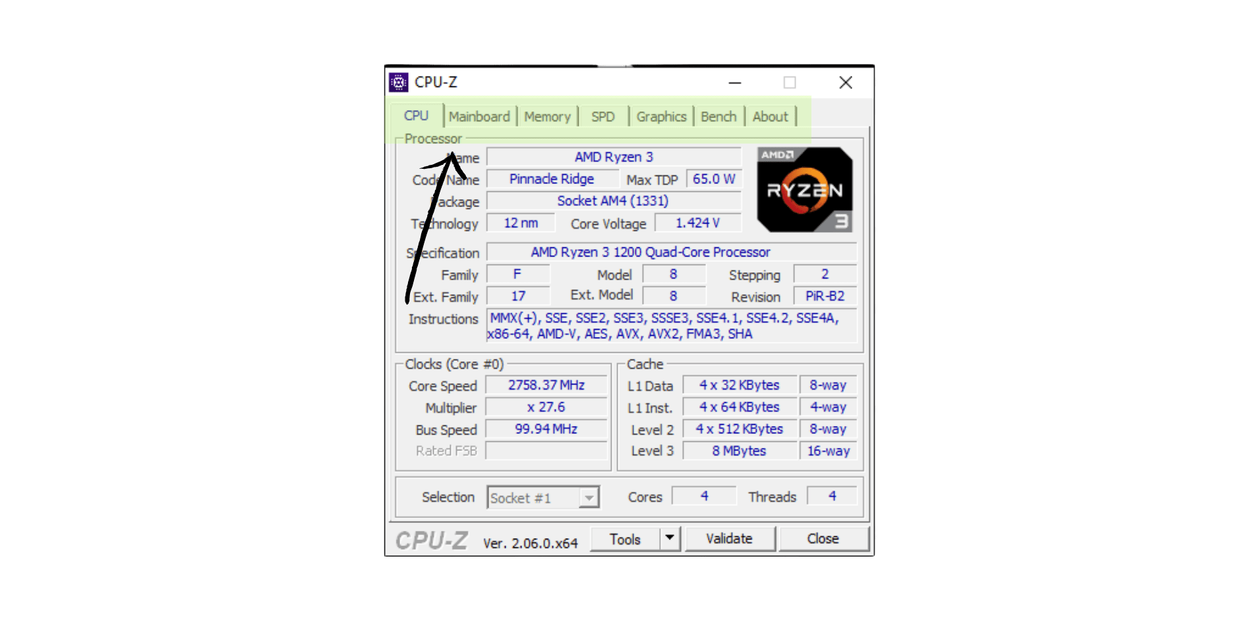Click the Instructions list box
Screen dimensions: 1259x641
coord(670,326)
